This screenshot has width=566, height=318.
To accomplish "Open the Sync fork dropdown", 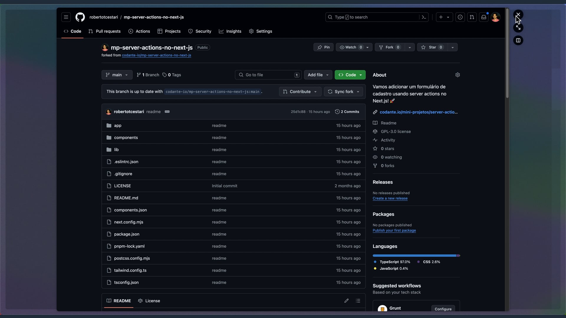I will click(x=343, y=92).
